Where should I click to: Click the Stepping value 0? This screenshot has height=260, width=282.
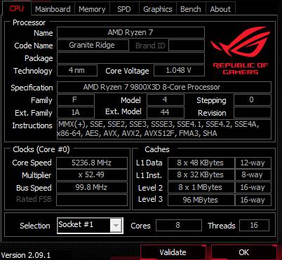(253, 100)
